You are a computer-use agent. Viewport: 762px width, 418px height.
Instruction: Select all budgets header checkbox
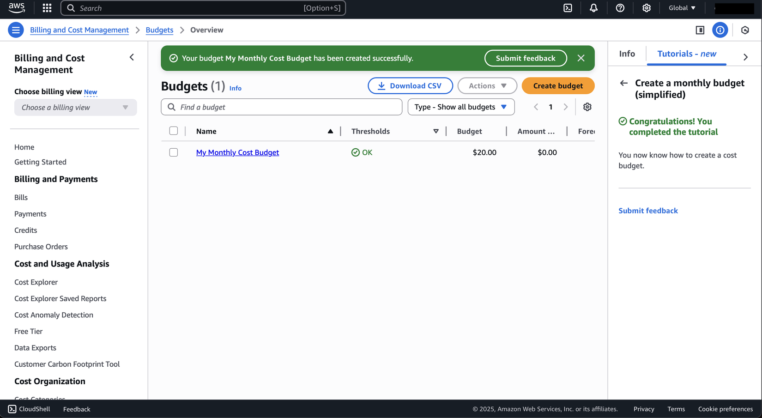point(174,131)
